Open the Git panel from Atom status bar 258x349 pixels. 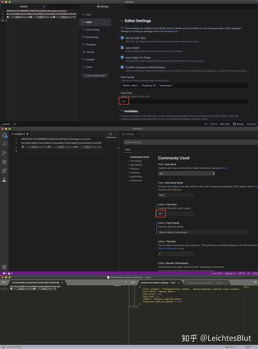251,124
